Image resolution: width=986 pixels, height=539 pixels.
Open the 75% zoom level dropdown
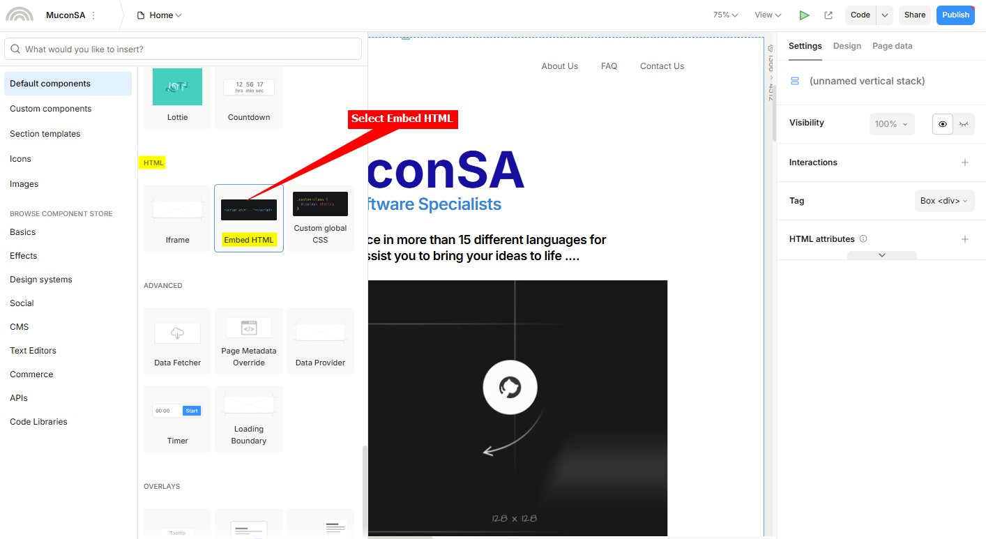[x=725, y=15]
